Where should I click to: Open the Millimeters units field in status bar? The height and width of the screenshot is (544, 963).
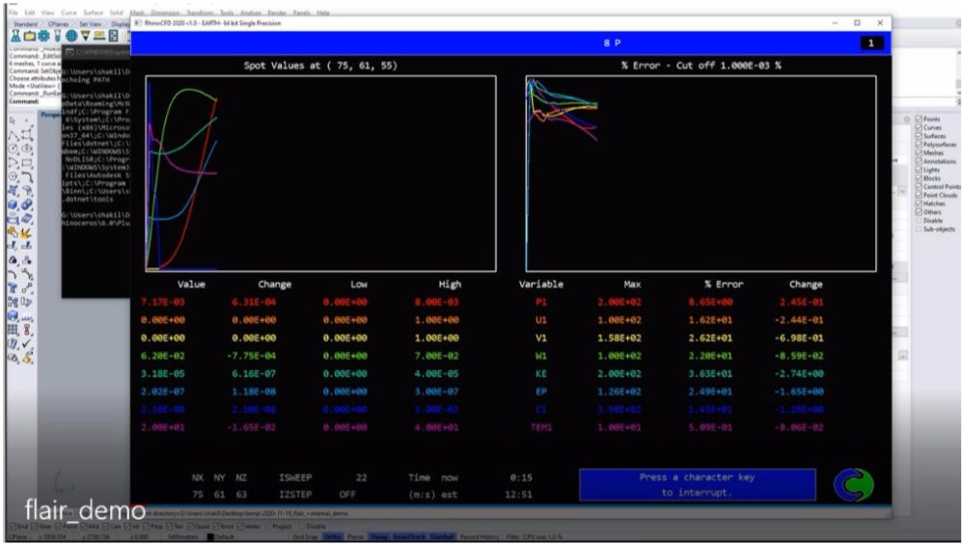click(181, 536)
